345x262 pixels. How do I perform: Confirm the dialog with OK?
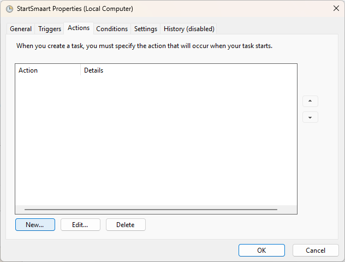(261, 251)
